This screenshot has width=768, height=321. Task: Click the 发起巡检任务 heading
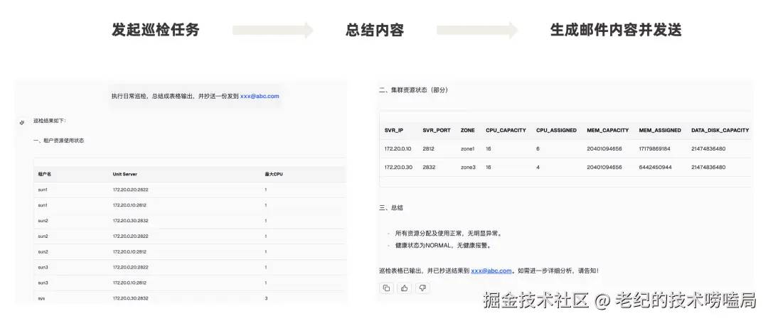pyautogui.click(x=156, y=30)
